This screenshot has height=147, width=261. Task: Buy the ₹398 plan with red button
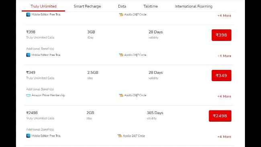point(221,35)
